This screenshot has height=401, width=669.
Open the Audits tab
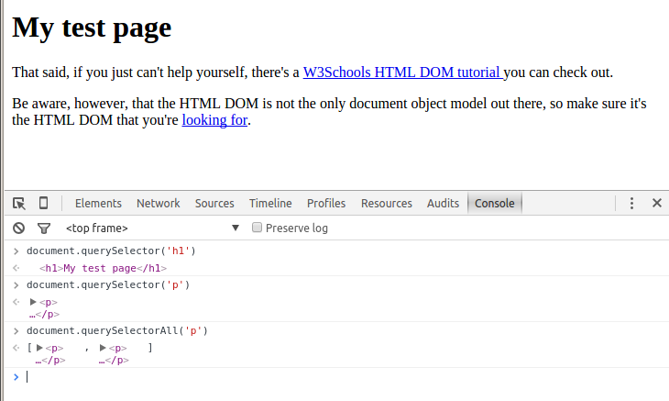(x=443, y=203)
